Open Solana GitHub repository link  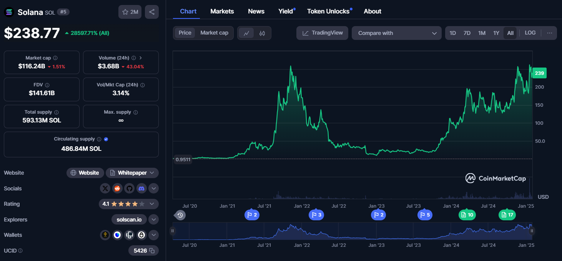[x=130, y=188]
